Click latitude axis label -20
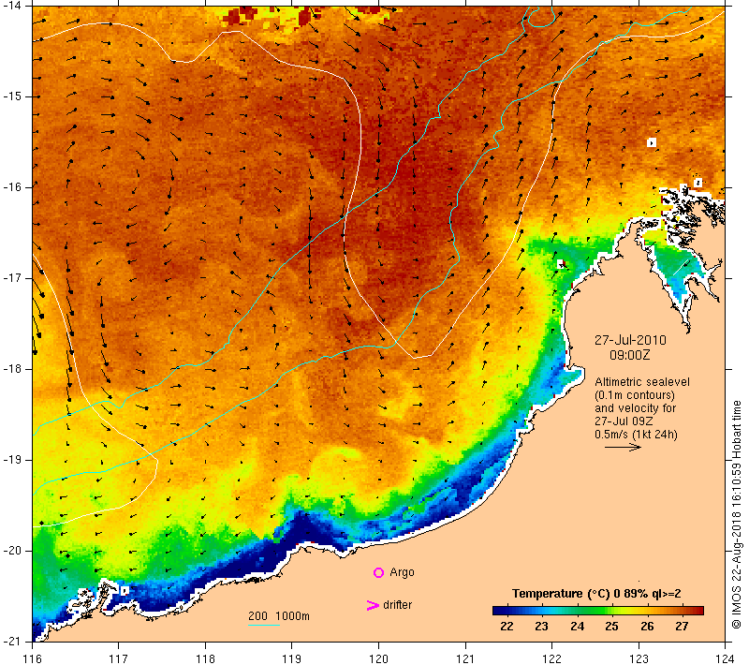Viewport: 749px width, 665px height. [11, 551]
